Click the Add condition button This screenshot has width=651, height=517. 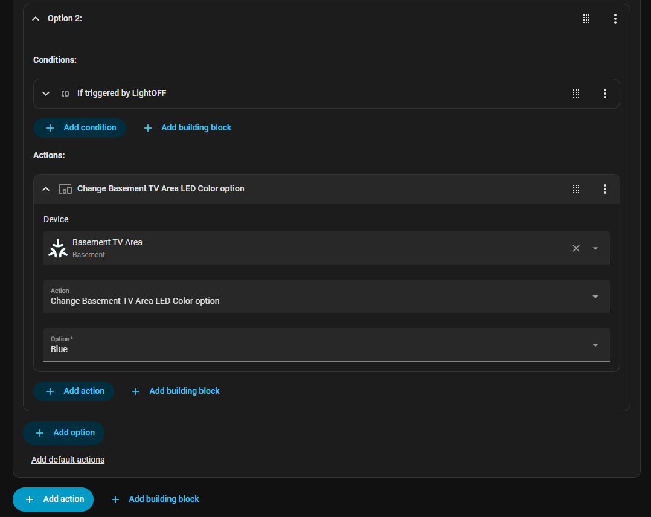(80, 127)
